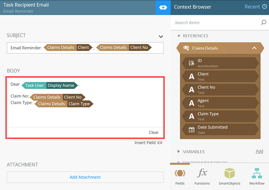Screen dimensions: 269x190
Task: Clear the email body
Action: (x=154, y=133)
